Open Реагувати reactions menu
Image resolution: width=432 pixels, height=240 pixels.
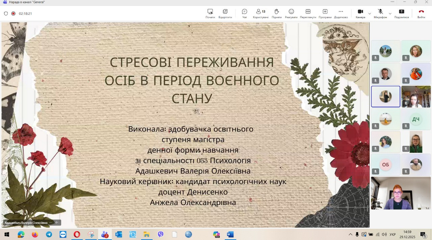tap(291, 13)
